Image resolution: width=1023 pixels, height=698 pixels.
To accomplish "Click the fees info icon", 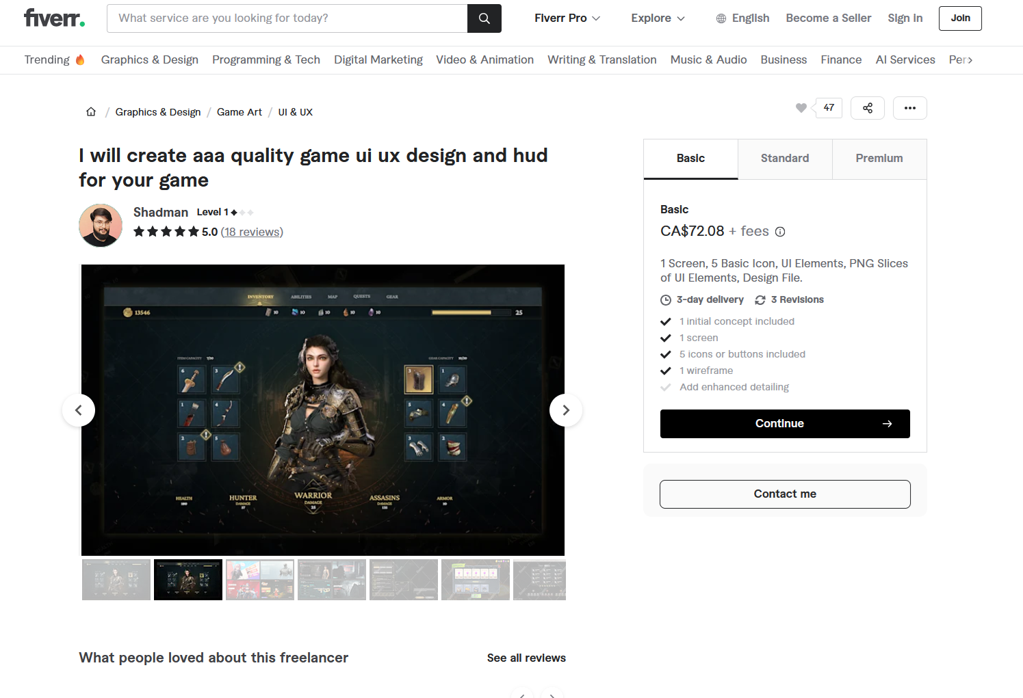I will coord(780,232).
